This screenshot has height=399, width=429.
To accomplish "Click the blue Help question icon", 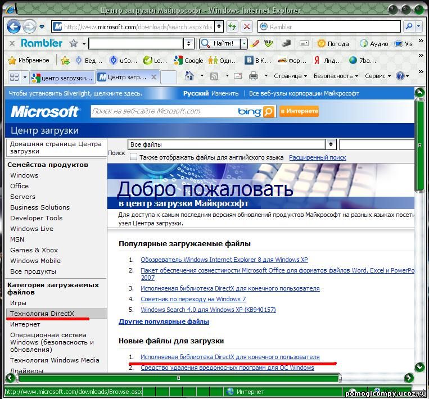I will (x=400, y=76).
